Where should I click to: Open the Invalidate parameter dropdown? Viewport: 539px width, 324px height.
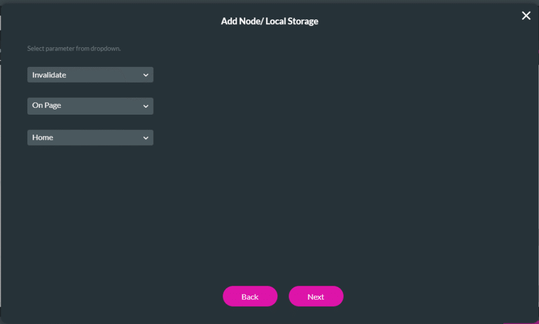[x=90, y=75]
